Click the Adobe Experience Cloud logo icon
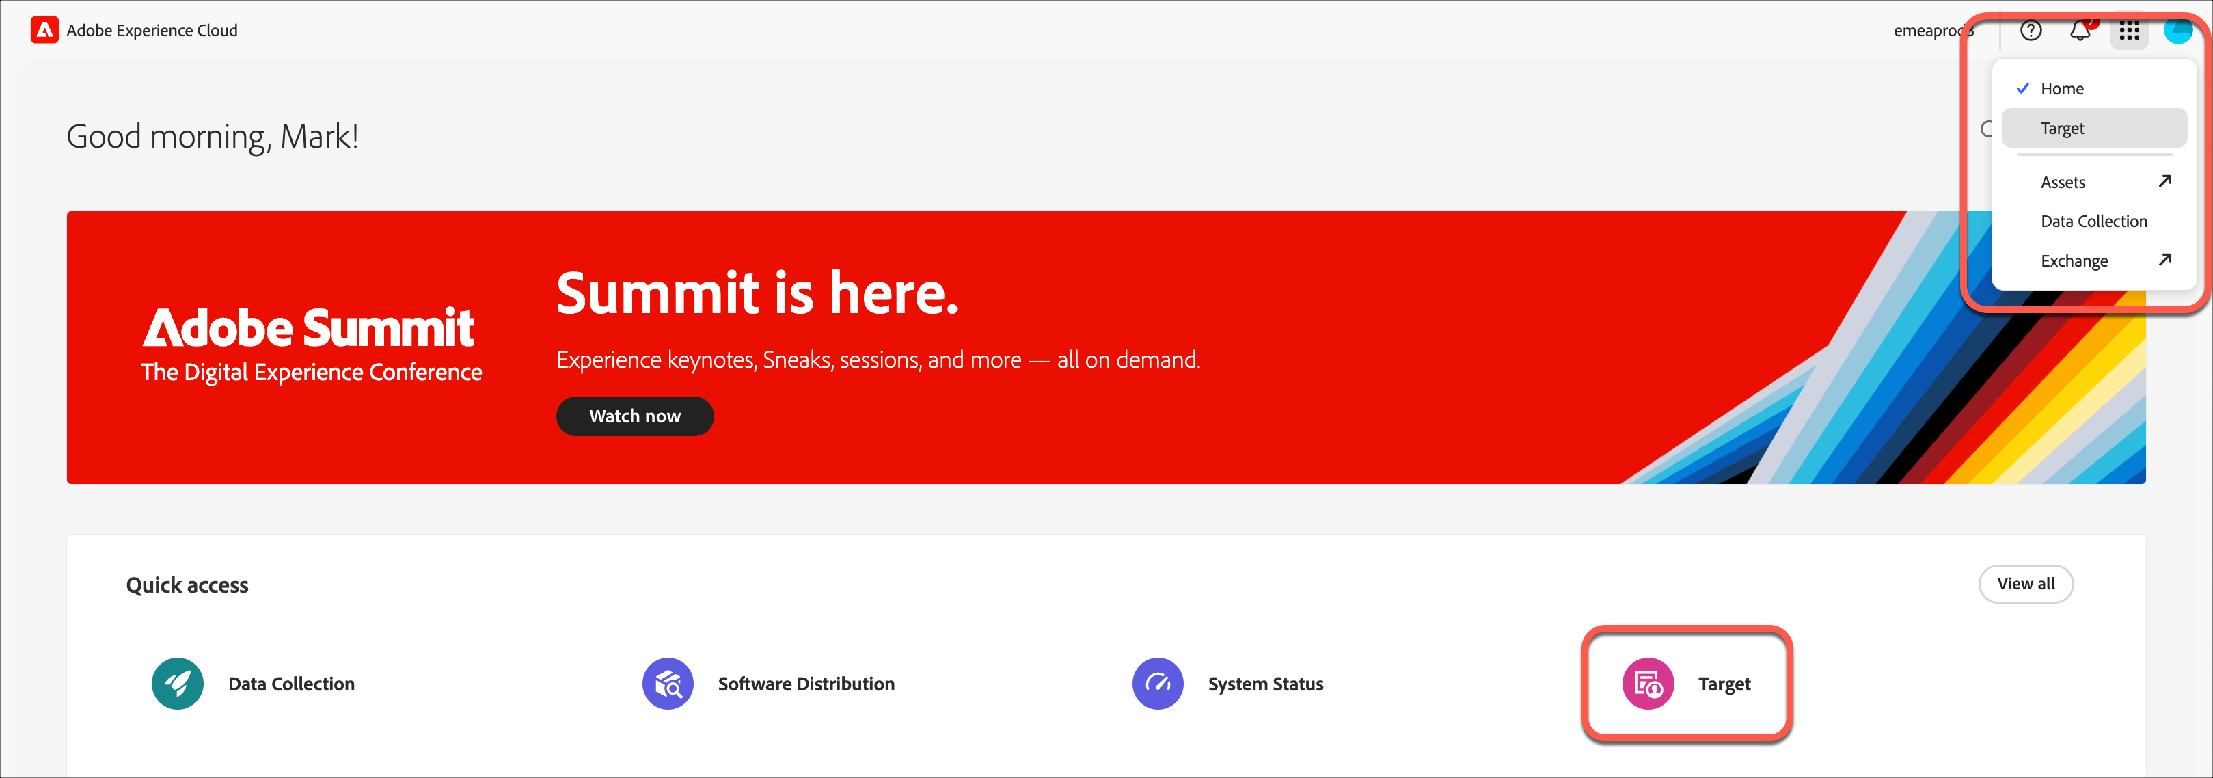Viewport: 2213px width, 778px height. tap(44, 30)
